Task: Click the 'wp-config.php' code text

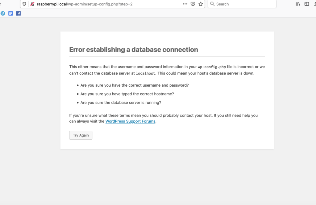Action: [212, 67]
